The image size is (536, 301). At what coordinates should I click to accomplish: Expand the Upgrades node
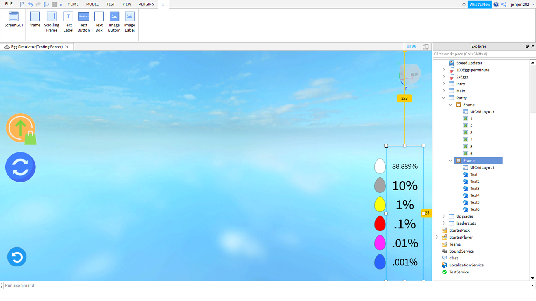[x=444, y=216]
